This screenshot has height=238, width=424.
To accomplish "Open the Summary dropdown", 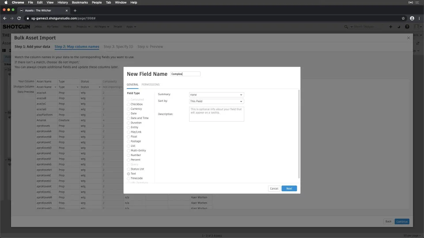I will point(216,95).
